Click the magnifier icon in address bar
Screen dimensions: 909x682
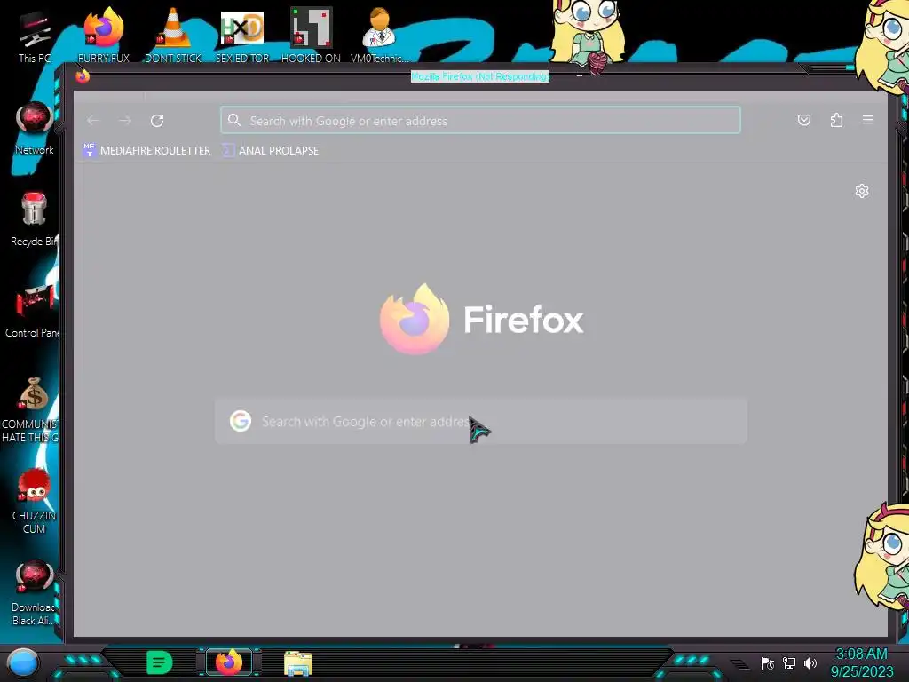click(x=234, y=120)
